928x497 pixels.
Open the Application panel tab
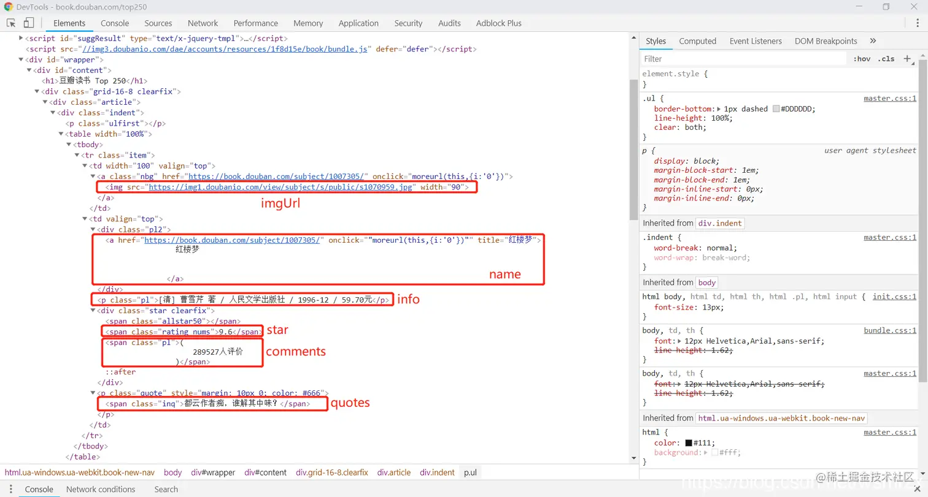click(x=358, y=23)
